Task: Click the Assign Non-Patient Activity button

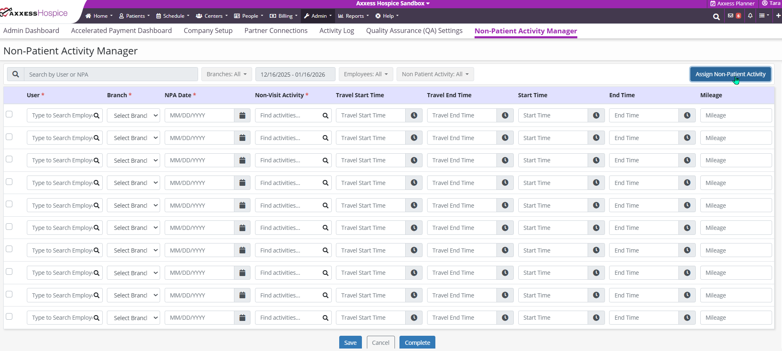Action: (730, 74)
